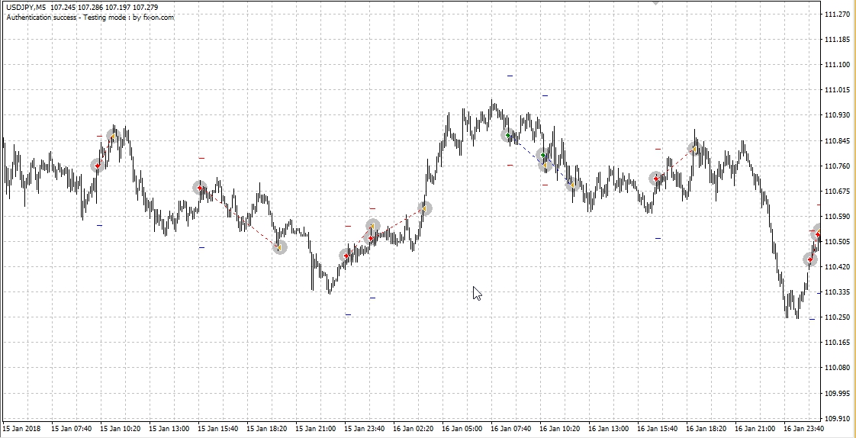Select the 110.250 price axis label
Viewport: 856px width, 438px height.
click(838, 317)
